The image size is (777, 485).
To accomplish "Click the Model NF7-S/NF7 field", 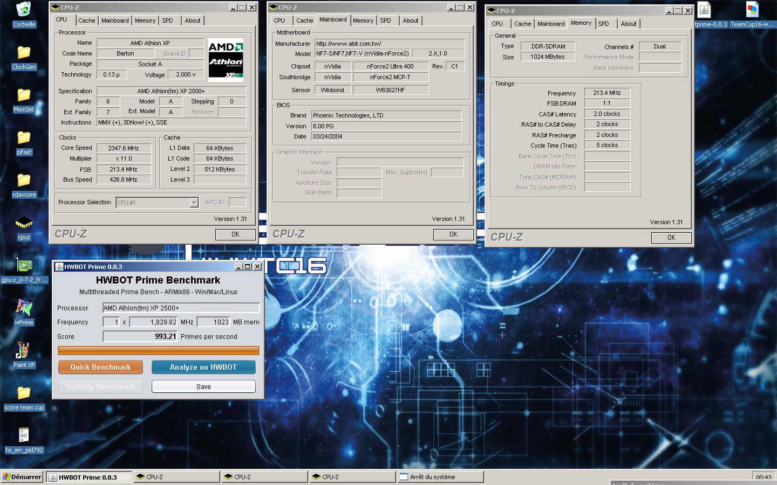I will point(363,53).
